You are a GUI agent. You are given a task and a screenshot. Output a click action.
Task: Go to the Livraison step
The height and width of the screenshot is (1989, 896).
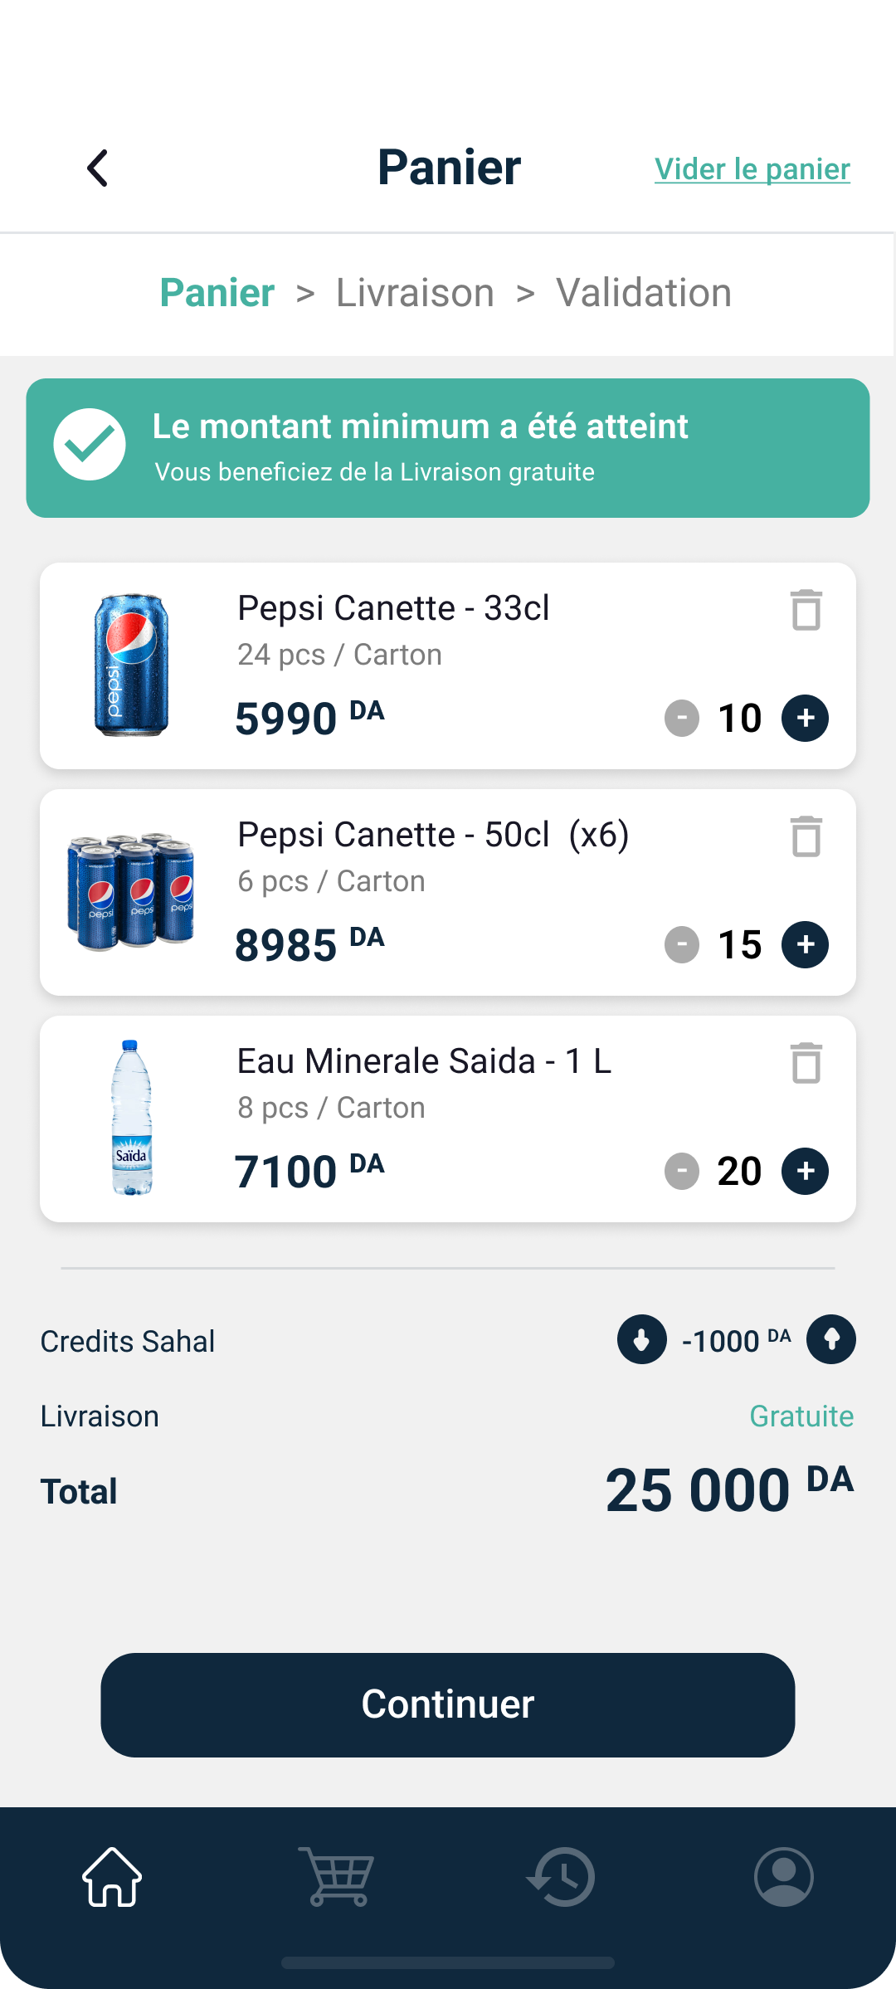(x=415, y=293)
